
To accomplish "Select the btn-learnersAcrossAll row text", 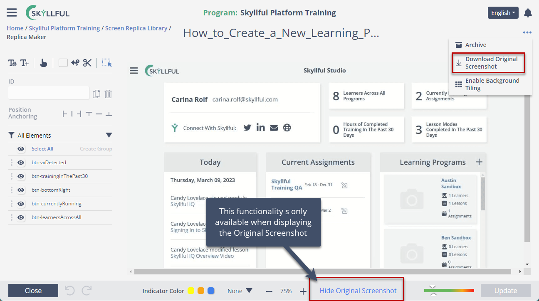I will 57,217.
